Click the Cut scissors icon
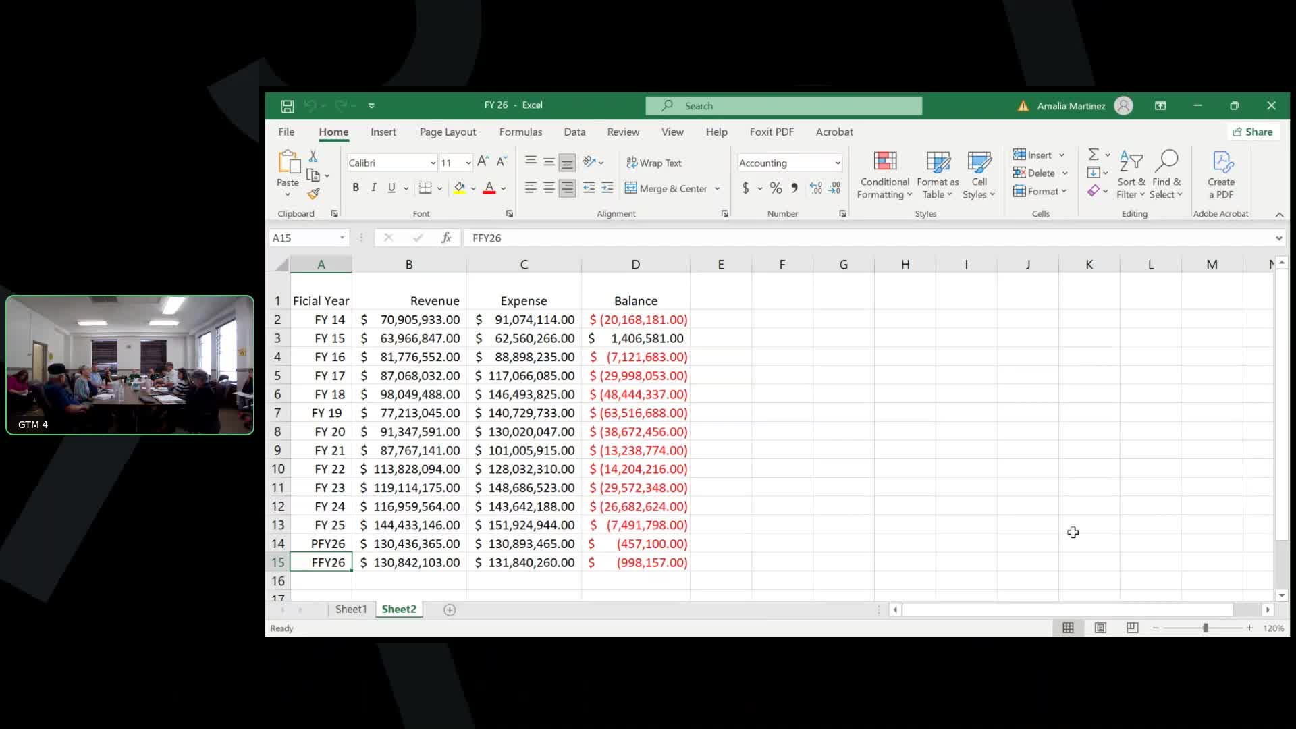 click(313, 156)
